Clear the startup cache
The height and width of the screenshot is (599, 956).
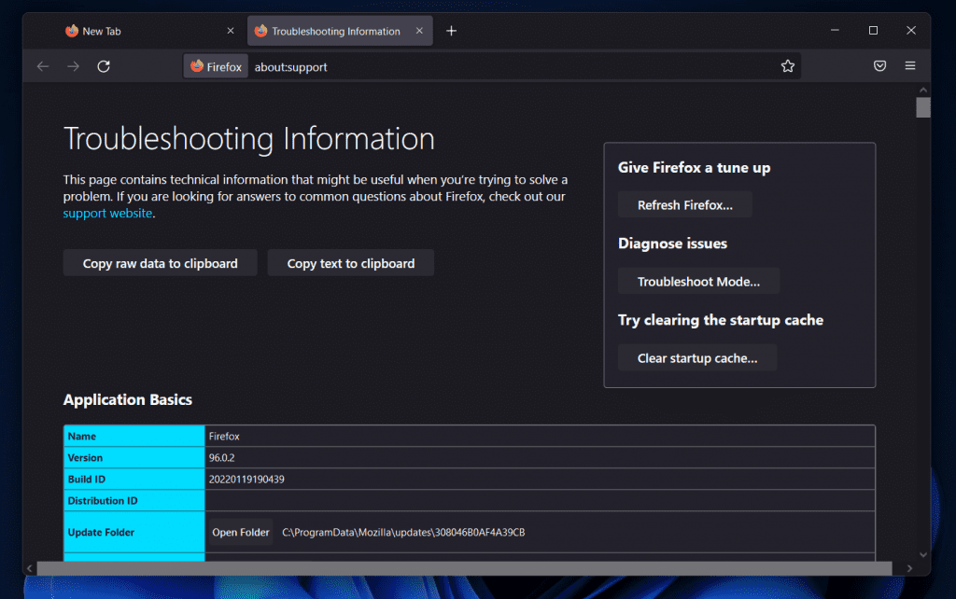point(696,357)
